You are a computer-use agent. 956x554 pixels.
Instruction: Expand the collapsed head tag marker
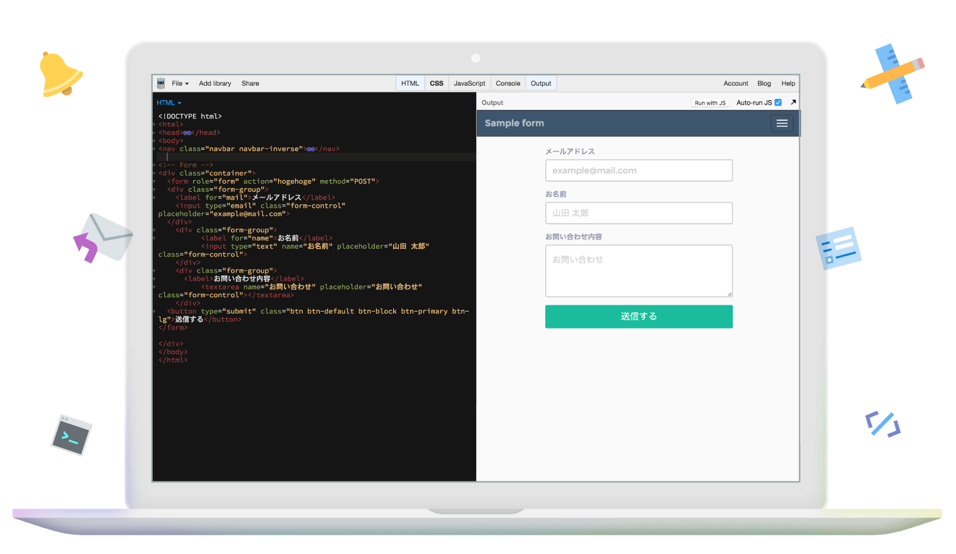[x=187, y=133]
